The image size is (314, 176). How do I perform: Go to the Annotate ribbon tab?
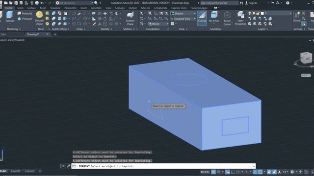[96, 8]
